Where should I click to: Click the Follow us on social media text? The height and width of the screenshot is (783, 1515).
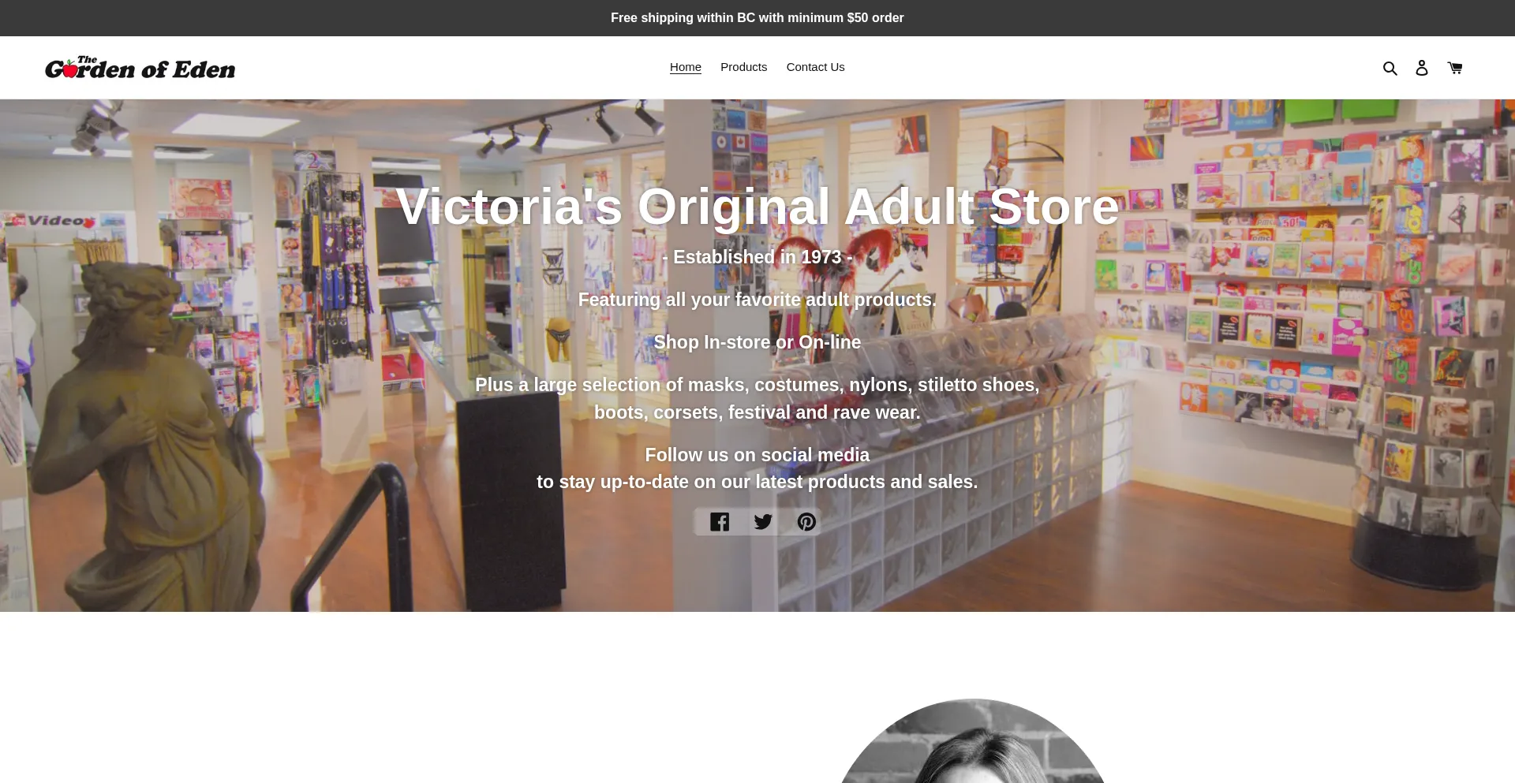pos(757,455)
